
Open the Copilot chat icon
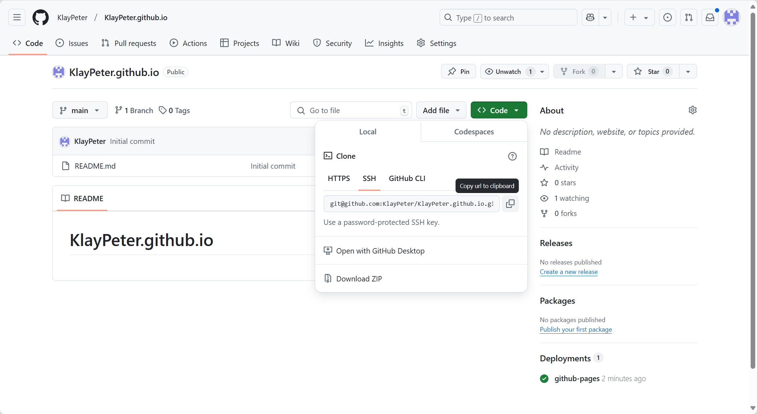(x=590, y=17)
